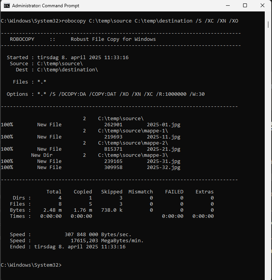Image resolution: width=272 pixels, height=280 pixels.
Task: Click the Ended timestamp line
Action: coord(68,247)
